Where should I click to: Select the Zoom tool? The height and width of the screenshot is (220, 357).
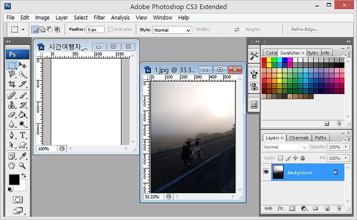click(22, 165)
